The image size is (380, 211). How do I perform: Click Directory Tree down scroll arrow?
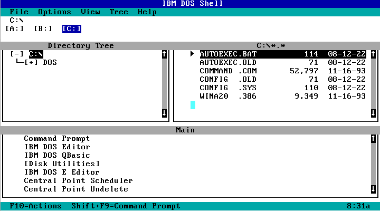[164, 113]
